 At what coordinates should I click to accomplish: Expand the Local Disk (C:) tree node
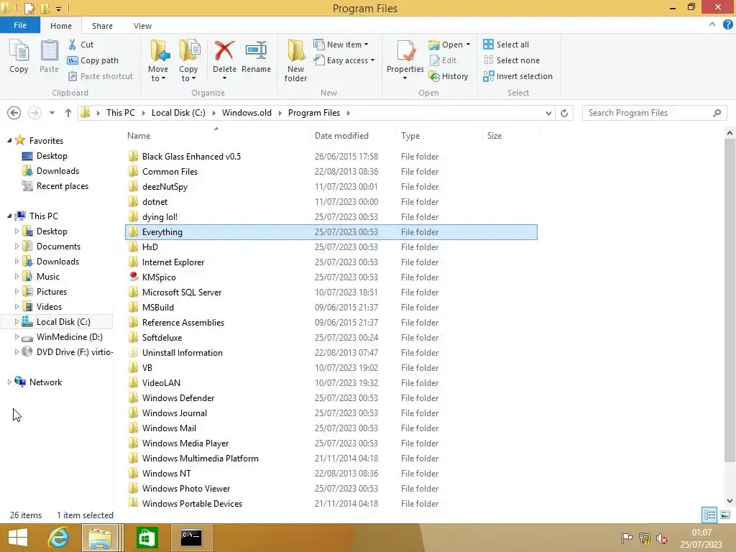pos(17,321)
